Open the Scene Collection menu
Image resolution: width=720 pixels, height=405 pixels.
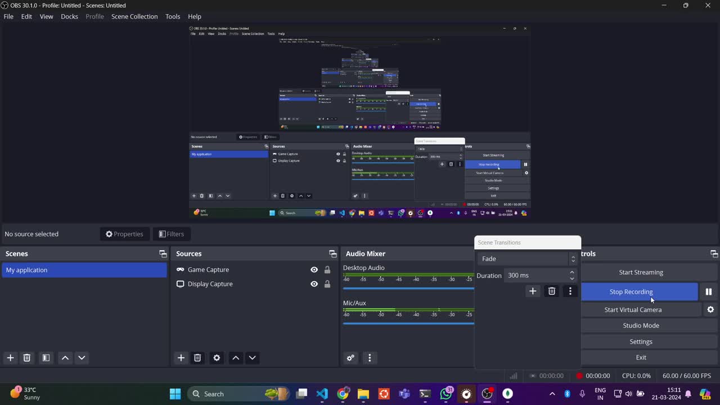tap(134, 16)
